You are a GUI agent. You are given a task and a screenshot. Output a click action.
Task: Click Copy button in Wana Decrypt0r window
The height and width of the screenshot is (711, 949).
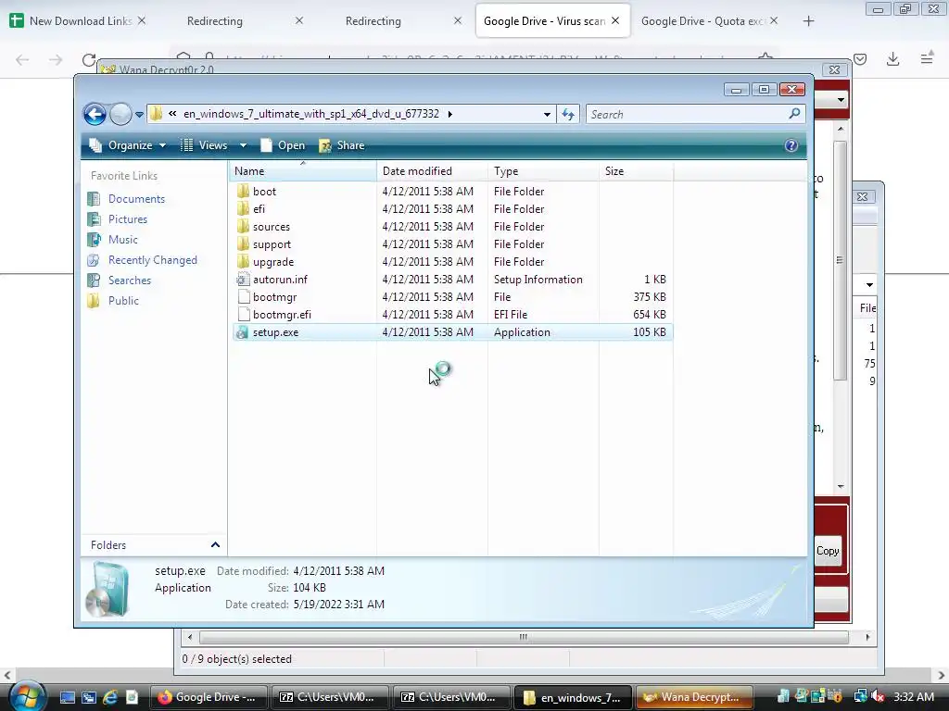[827, 551]
